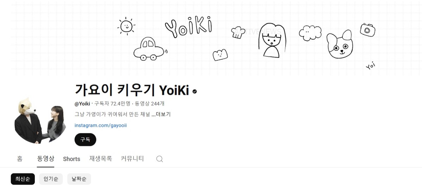Select the 최신순 sort chip
The height and width of the screenshot is (188, 422).
[x=23, y=179]
